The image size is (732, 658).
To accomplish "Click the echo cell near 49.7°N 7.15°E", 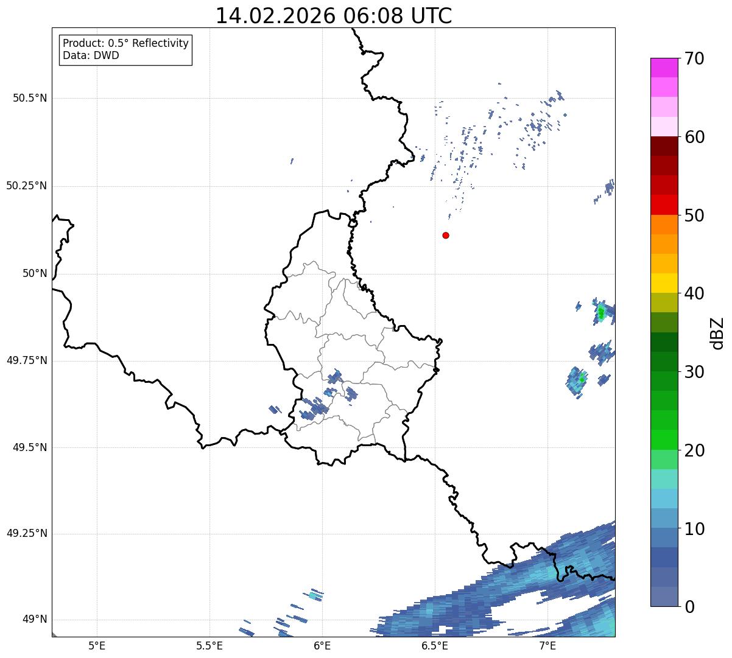I will pos(576,380).
